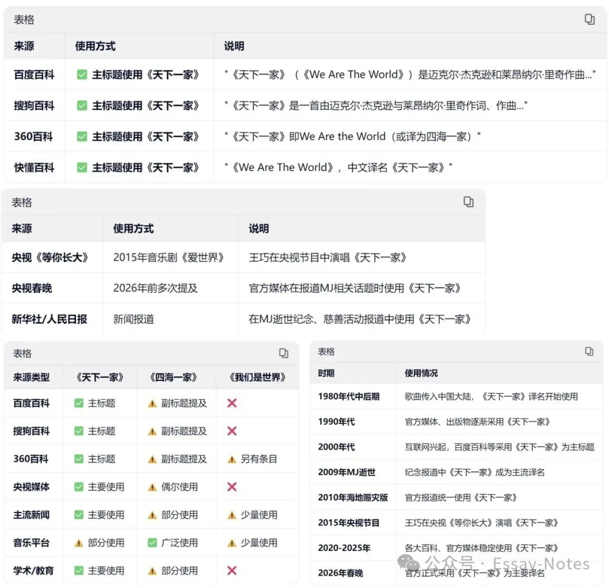609x588 pixels.
Task: Select 2015年央视节目 period cell
Action: point(349,523)
